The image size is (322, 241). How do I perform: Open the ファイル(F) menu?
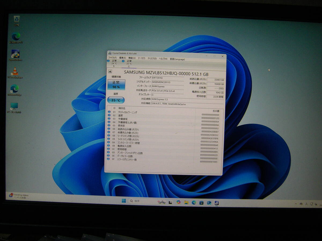click(112, 58)
